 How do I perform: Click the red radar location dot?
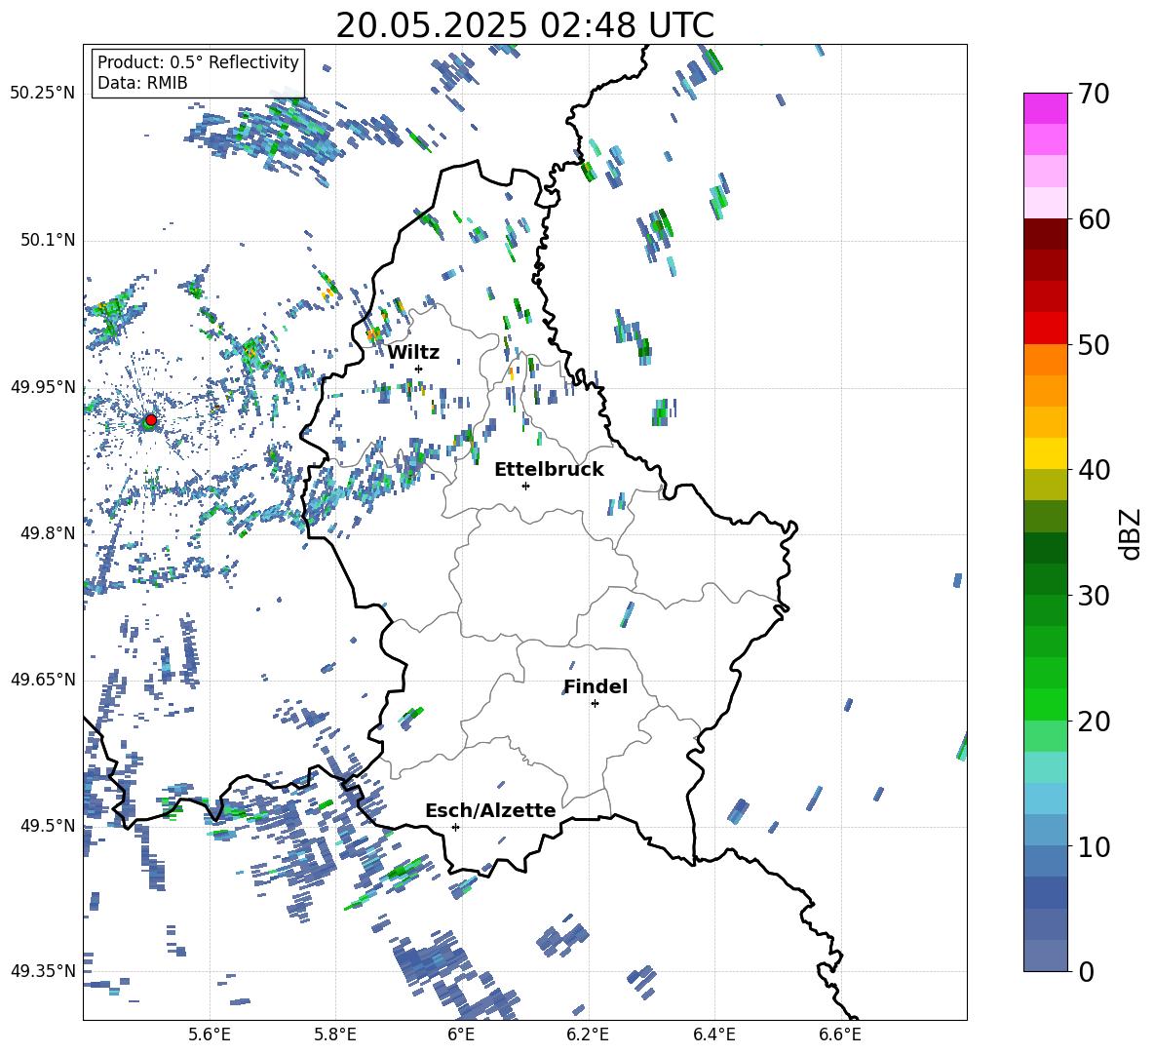point(151,419)
